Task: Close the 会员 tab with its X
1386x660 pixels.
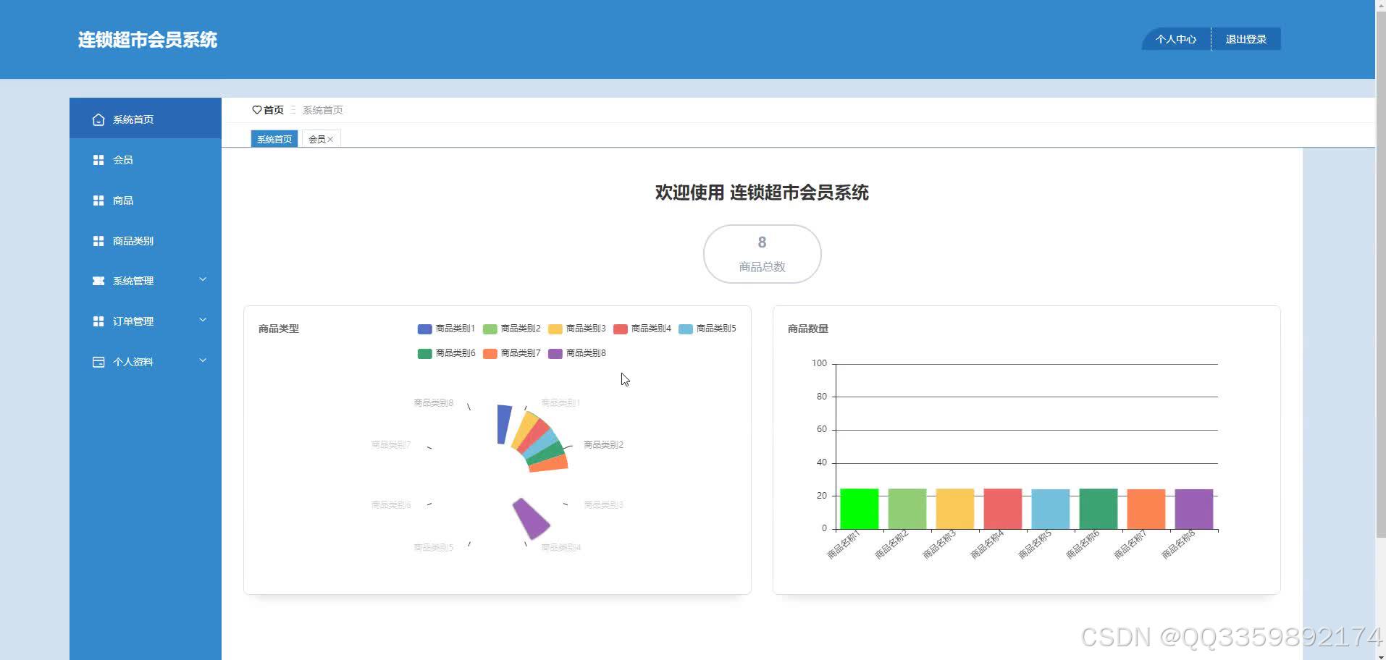Action: 330,139
